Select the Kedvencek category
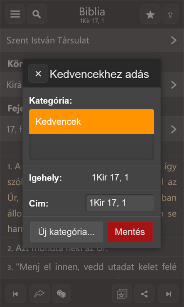 (91, 121)
